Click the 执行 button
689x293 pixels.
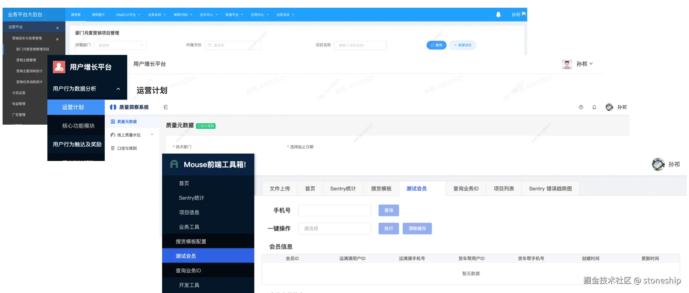point(389,228)
